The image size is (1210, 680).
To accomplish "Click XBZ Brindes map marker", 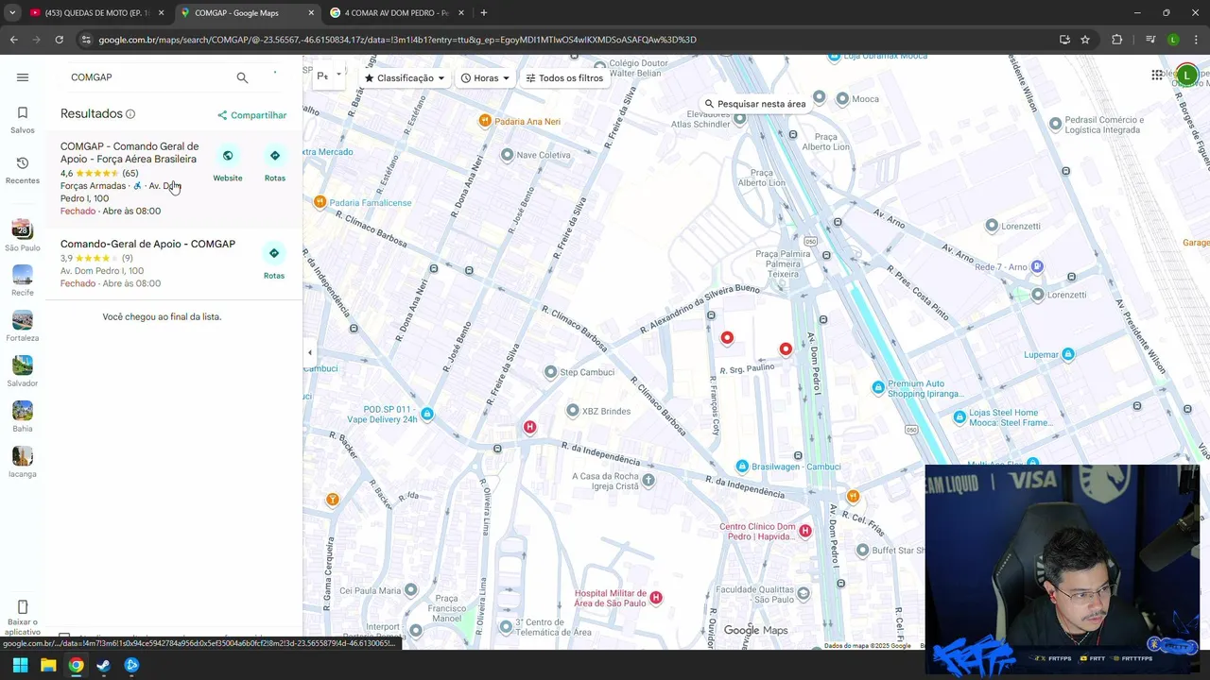I will click(x=573, y=411).
